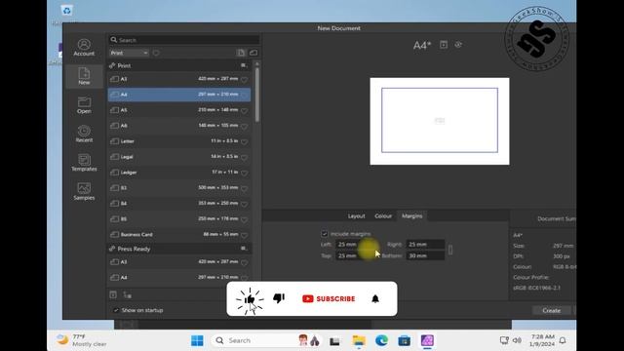
Task: Select the New document sidebar icon
Action: click(x=84, y=76)
